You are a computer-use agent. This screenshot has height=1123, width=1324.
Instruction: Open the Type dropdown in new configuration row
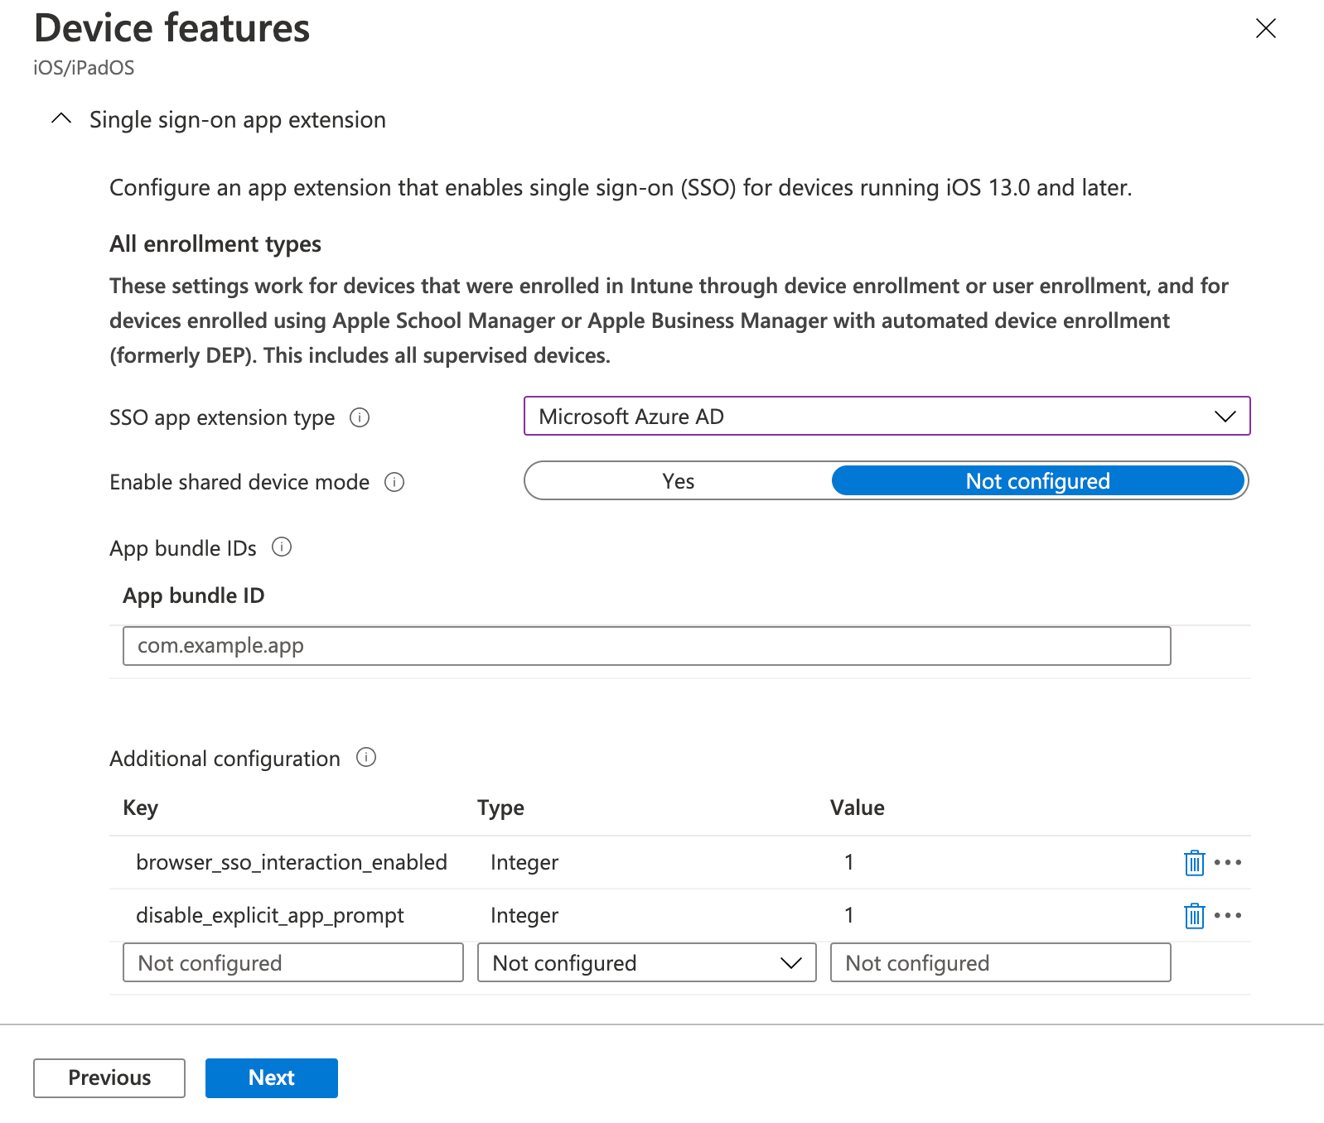coord(646,963)
